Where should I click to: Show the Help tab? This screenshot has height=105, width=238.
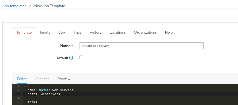(x=169, y=32)
